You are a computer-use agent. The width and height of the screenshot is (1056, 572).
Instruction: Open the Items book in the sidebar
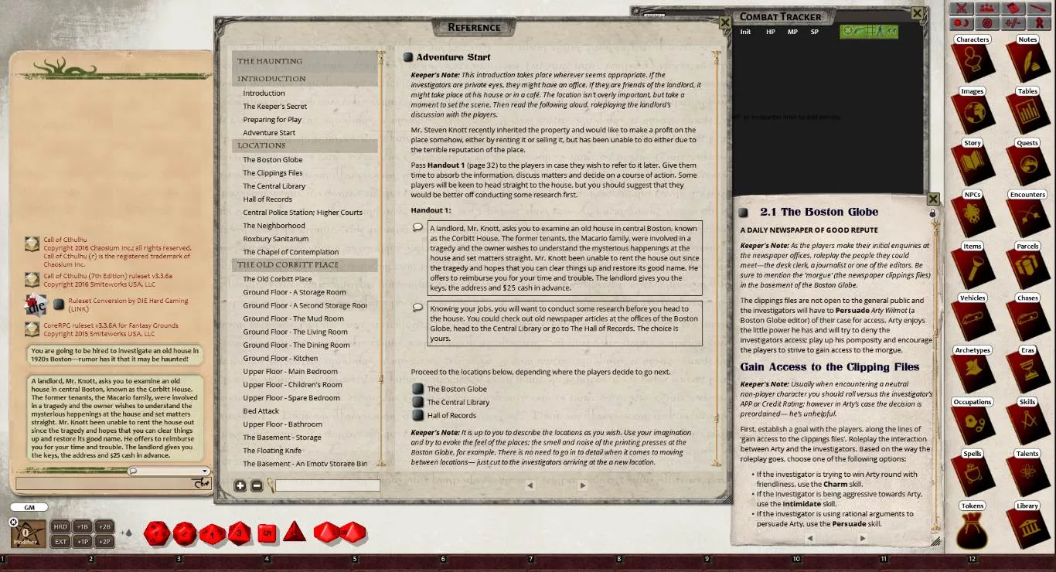(x=973, y=267)
